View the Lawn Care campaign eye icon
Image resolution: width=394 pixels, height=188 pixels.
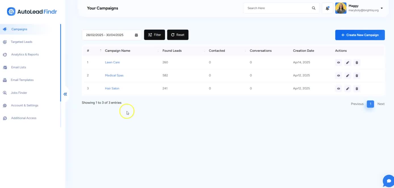[338, 62]
